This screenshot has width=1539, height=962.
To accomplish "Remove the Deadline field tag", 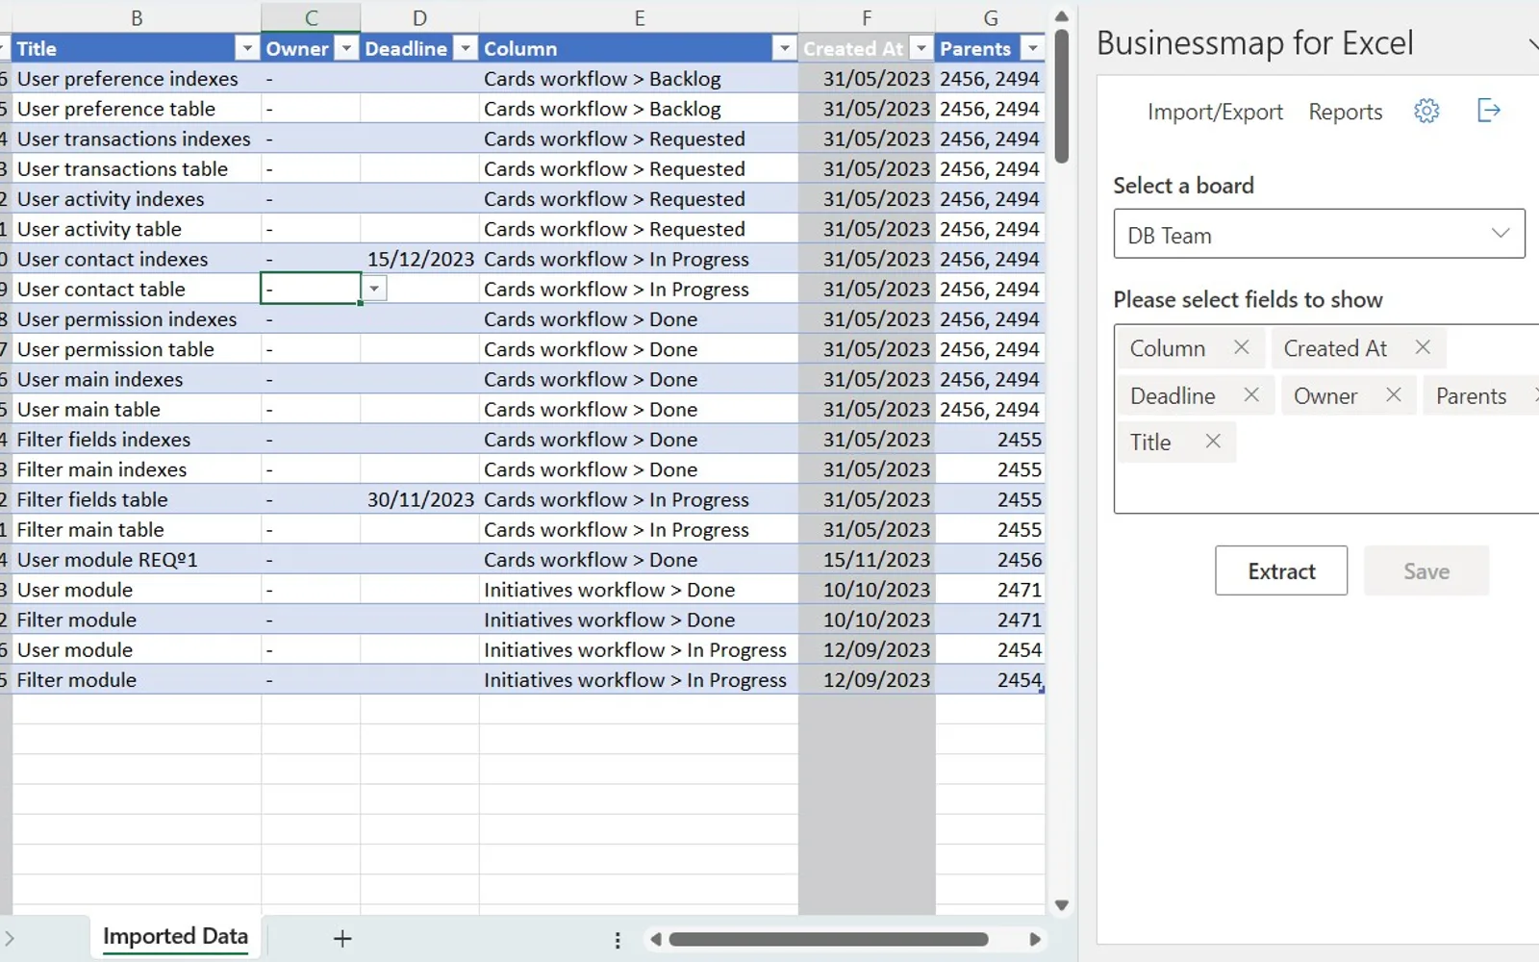I will click(x=1250, y=394).
